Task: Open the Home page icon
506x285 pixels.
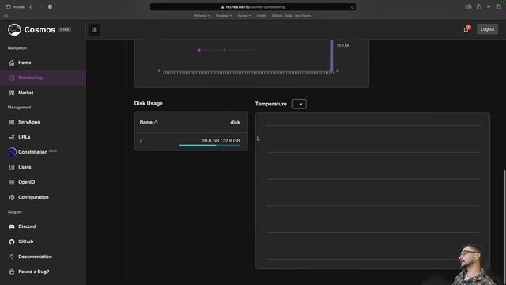Action: tap(12, 63)
